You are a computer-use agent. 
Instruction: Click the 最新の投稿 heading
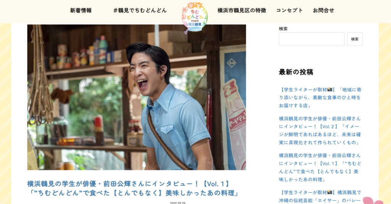coord(296,72)
